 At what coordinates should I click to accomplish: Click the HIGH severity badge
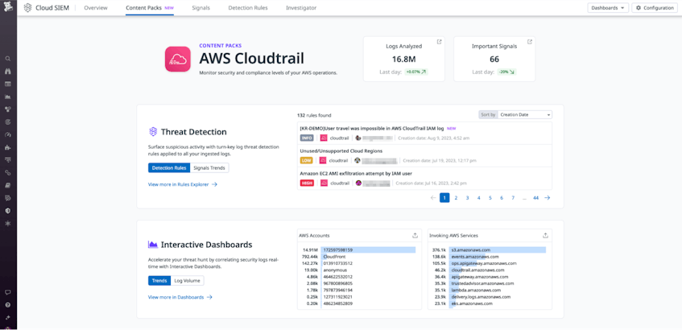[307, 183]
